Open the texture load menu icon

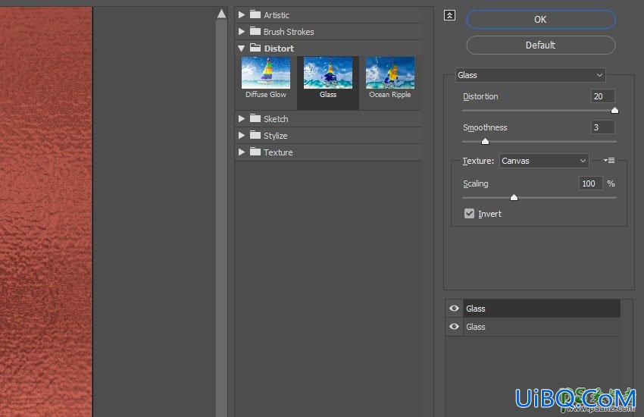pyautogui.click(x=609, y=160)
